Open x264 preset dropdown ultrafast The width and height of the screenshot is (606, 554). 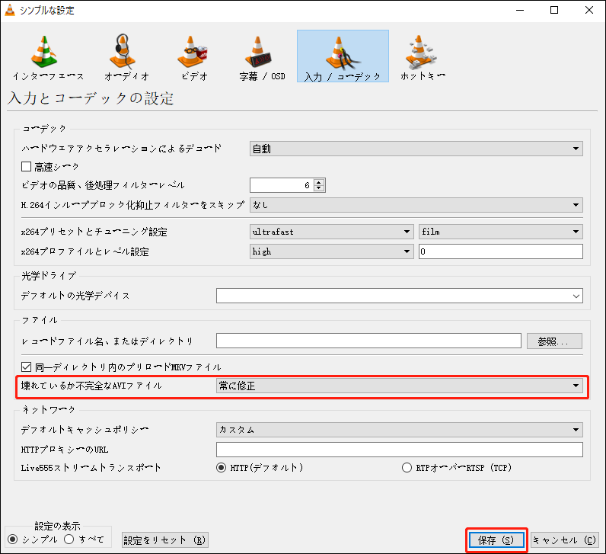tap(332, 232)
